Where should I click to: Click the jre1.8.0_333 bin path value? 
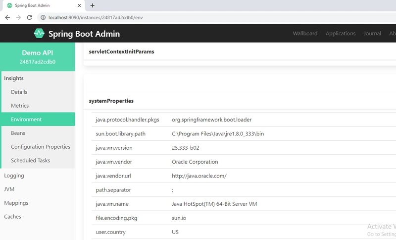point(218,134)
